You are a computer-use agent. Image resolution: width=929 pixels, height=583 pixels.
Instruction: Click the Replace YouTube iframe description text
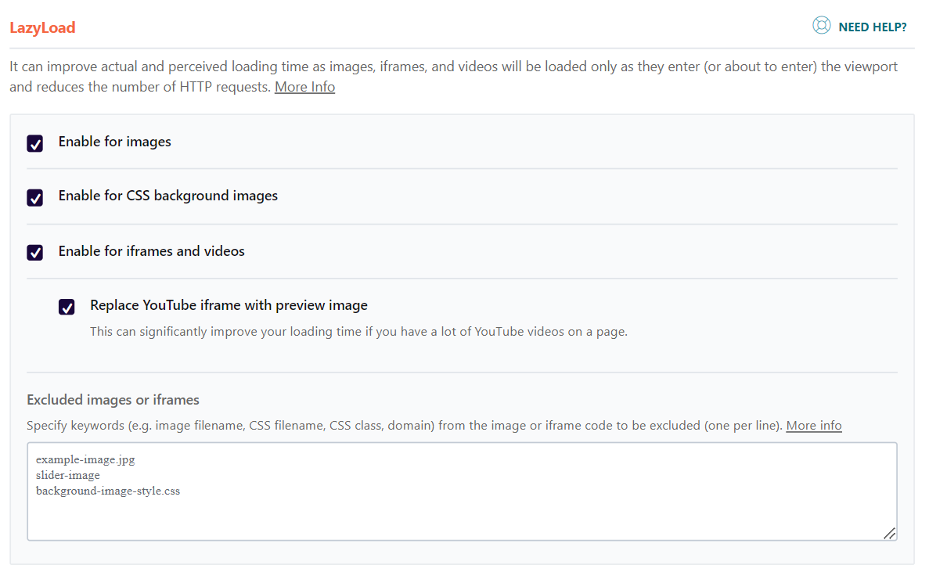click(358, 331)
